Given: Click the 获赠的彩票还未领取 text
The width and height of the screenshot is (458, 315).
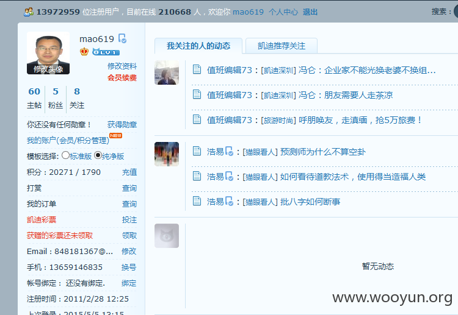Looking at the screenshot, I should [60, 235].
